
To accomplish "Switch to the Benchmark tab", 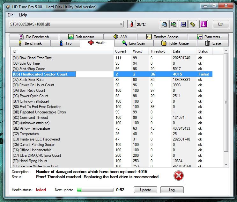I will (30, 43).
